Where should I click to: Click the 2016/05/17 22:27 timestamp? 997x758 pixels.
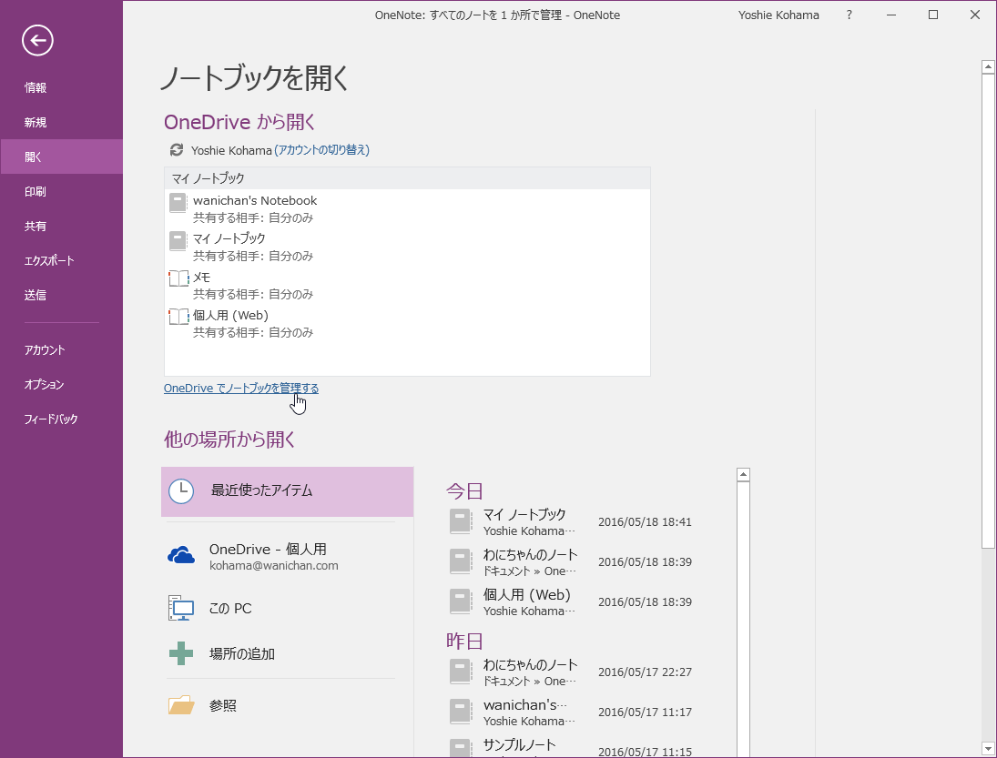(645, 672)
